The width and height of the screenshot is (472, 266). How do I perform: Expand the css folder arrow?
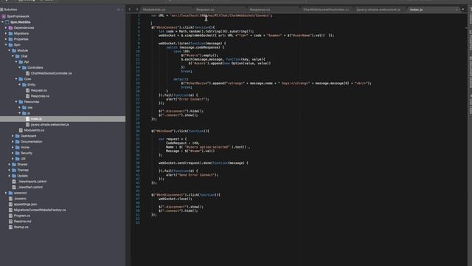pos(20,107)
